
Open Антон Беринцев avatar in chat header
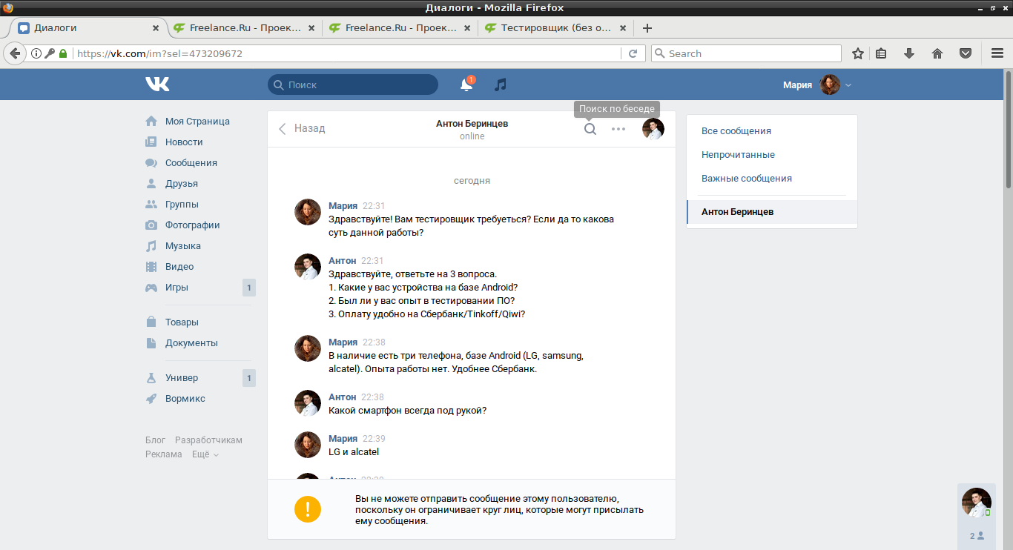(653, 129)
